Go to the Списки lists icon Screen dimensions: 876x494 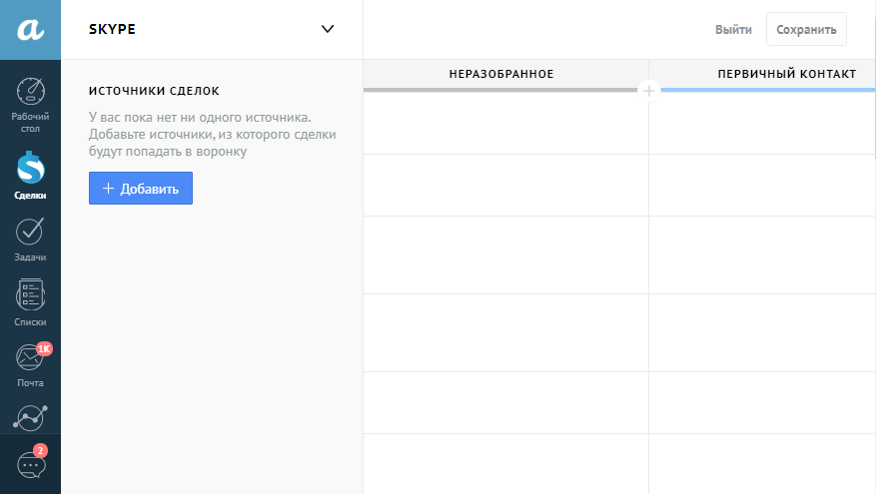pos(30,294)
